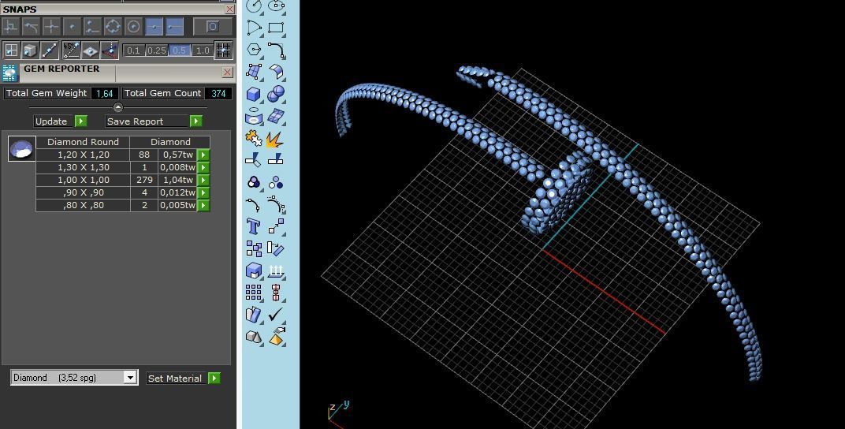
Task: Set snap increment to 0.25
Action: [x=156, y=50]
